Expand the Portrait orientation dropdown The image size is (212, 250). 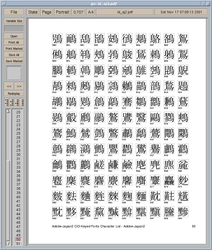pyautogui.click(x=62, y=12)
